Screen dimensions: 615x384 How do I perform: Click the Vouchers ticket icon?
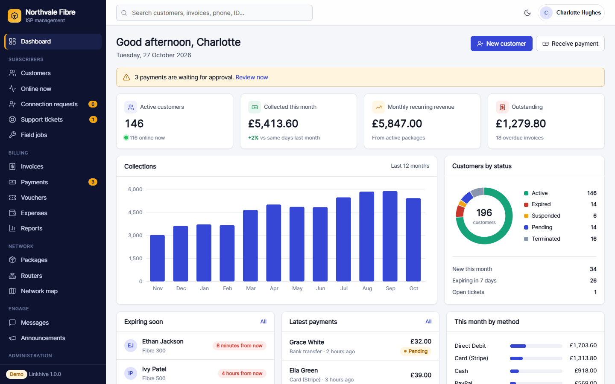[x=12, y=198]
